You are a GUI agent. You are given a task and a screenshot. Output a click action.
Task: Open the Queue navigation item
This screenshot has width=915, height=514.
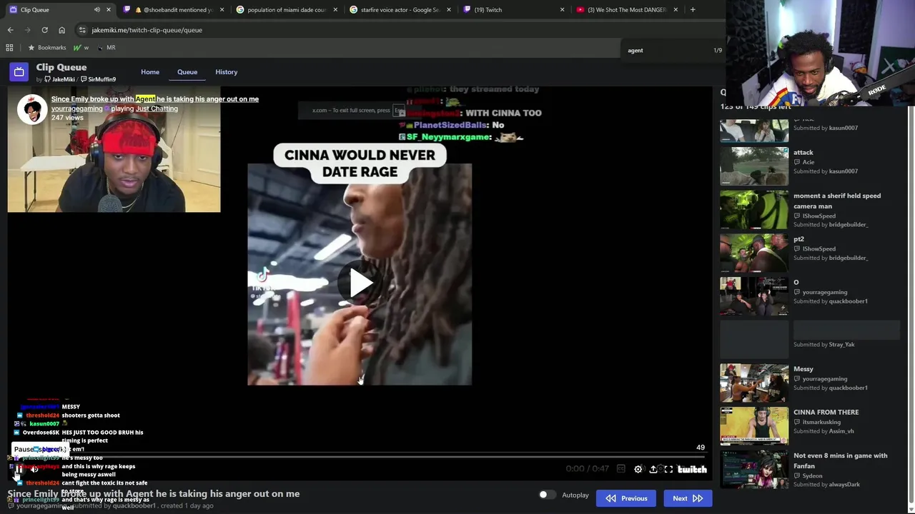coord(187,71)
